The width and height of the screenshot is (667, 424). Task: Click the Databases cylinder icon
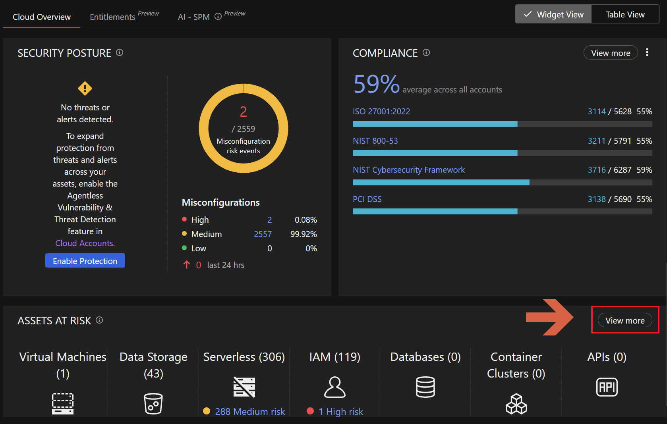coord(425,387)
